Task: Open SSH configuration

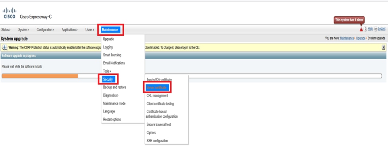Action: tap(157, 141)
